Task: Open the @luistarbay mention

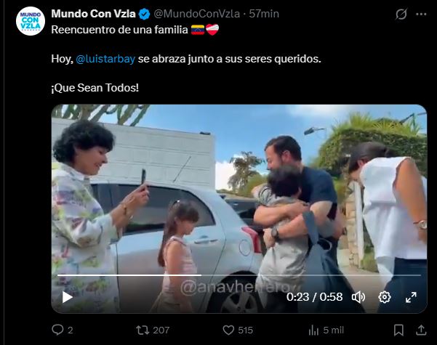Action: [103, 58]
